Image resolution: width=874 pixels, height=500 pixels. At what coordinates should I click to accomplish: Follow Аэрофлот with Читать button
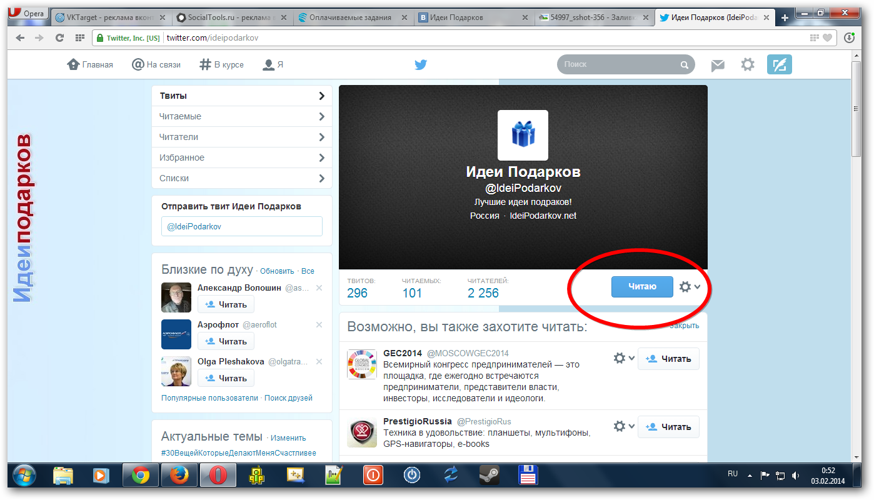pyautogui.click(x=226, y=341)
